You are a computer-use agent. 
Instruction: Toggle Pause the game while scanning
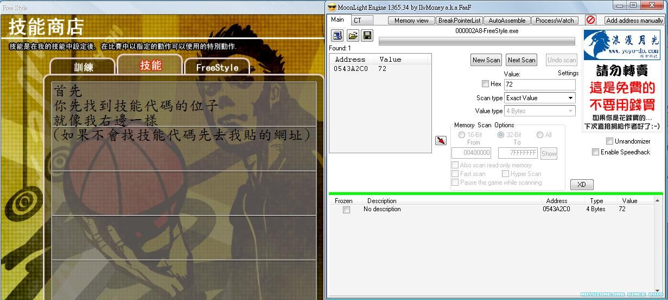click(455, 182)
